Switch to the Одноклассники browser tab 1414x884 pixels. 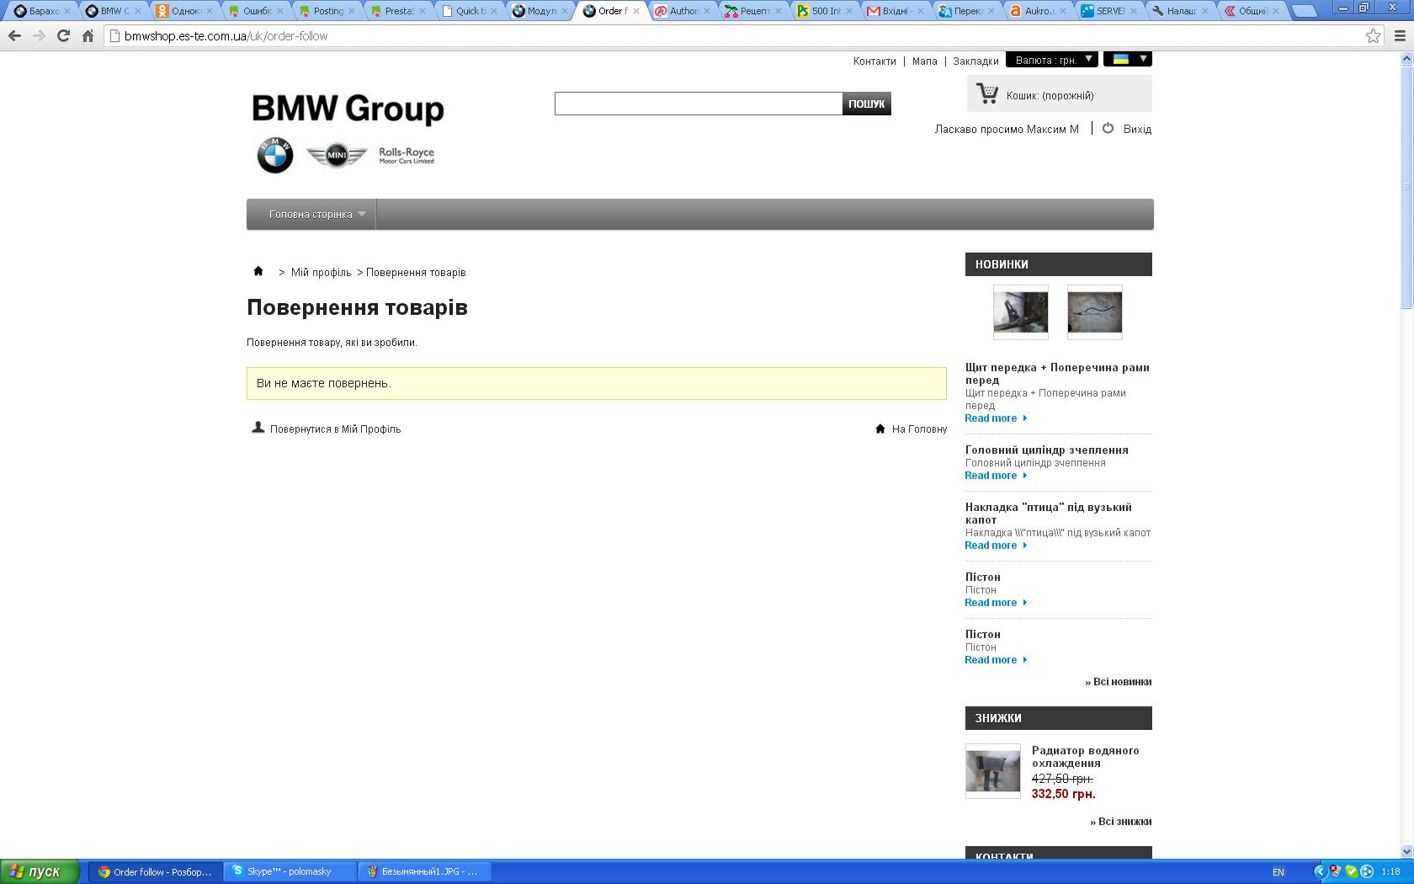(x=184, y=11)
